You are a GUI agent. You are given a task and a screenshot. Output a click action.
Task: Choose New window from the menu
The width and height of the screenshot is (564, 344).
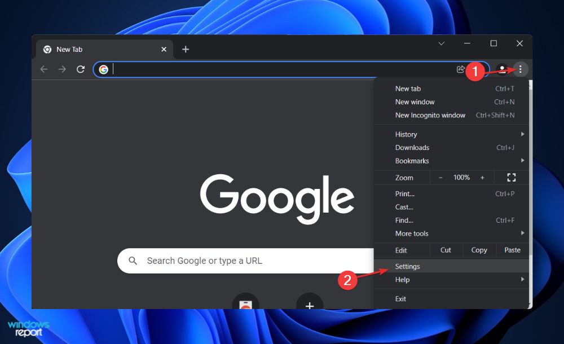pyautogui.click(x=451, y=102)
